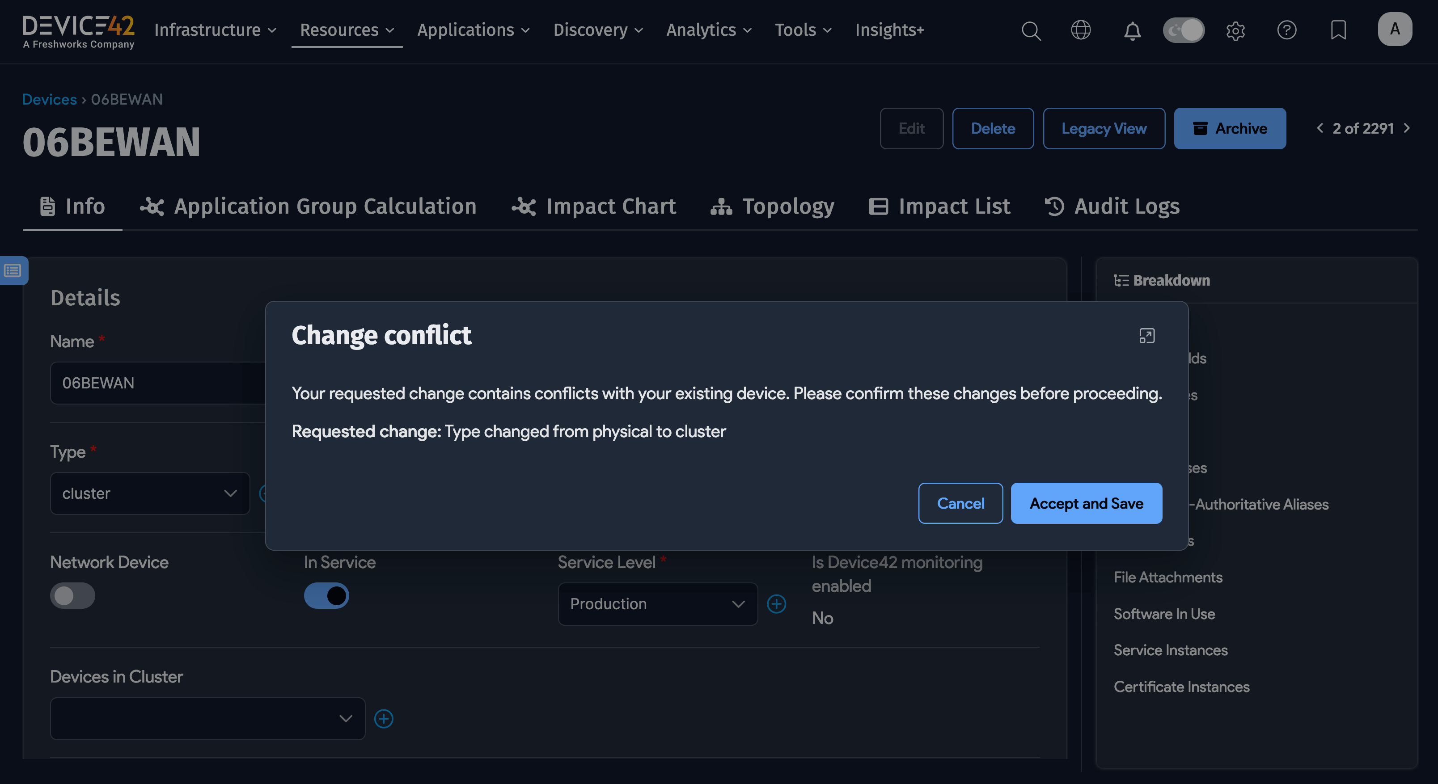This screenshot has height=784, width=1438.
Task: Go back via the Devices breadcrumb link
Action: click(x=49, y=99)
